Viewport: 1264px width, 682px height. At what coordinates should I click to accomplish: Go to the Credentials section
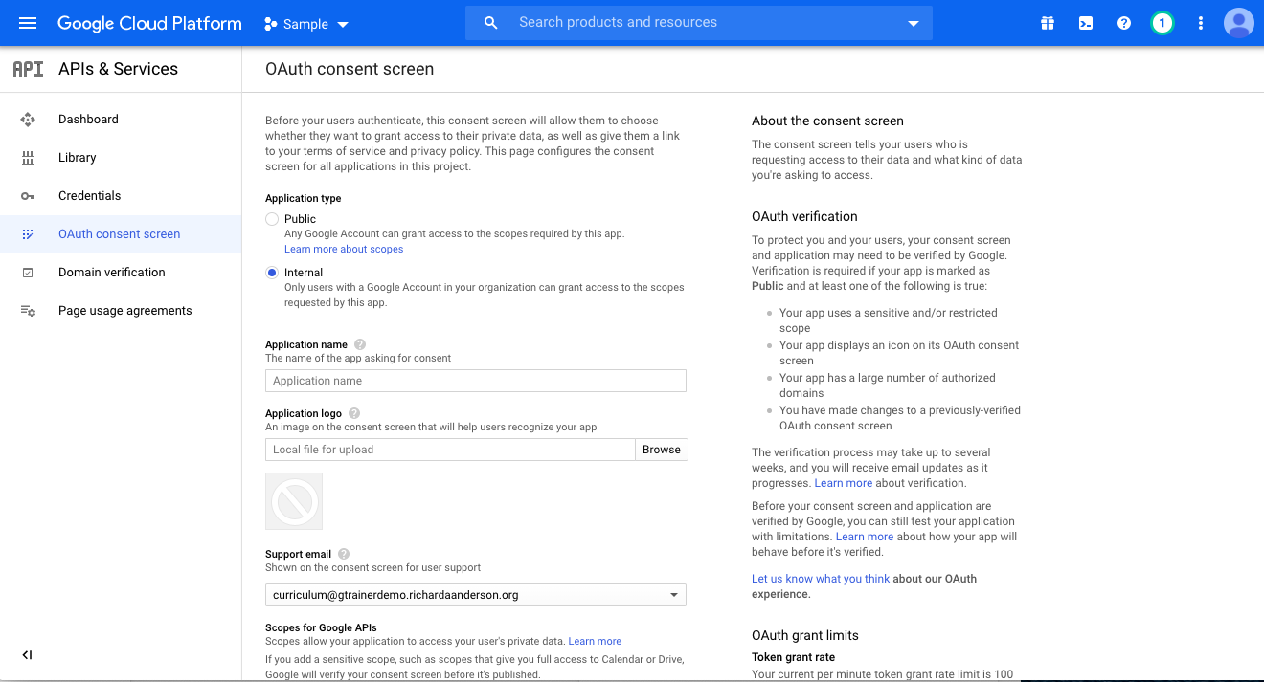click(x=89, y=195)
